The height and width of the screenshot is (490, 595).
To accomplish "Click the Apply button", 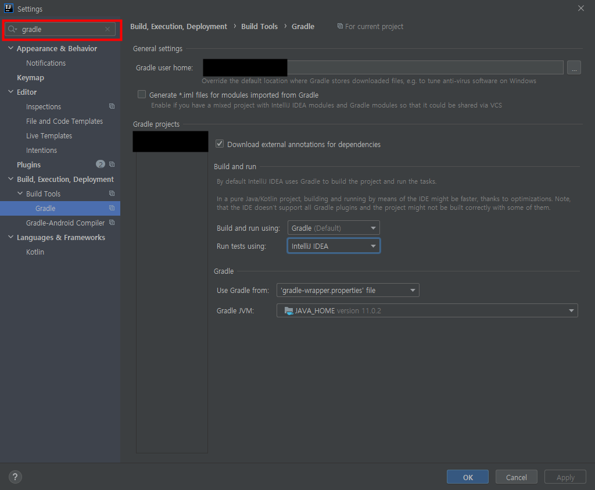I will [x=565, y=477].
